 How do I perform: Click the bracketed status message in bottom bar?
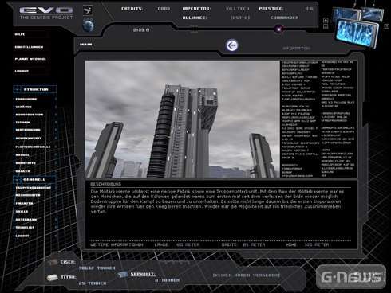[247, 275]
